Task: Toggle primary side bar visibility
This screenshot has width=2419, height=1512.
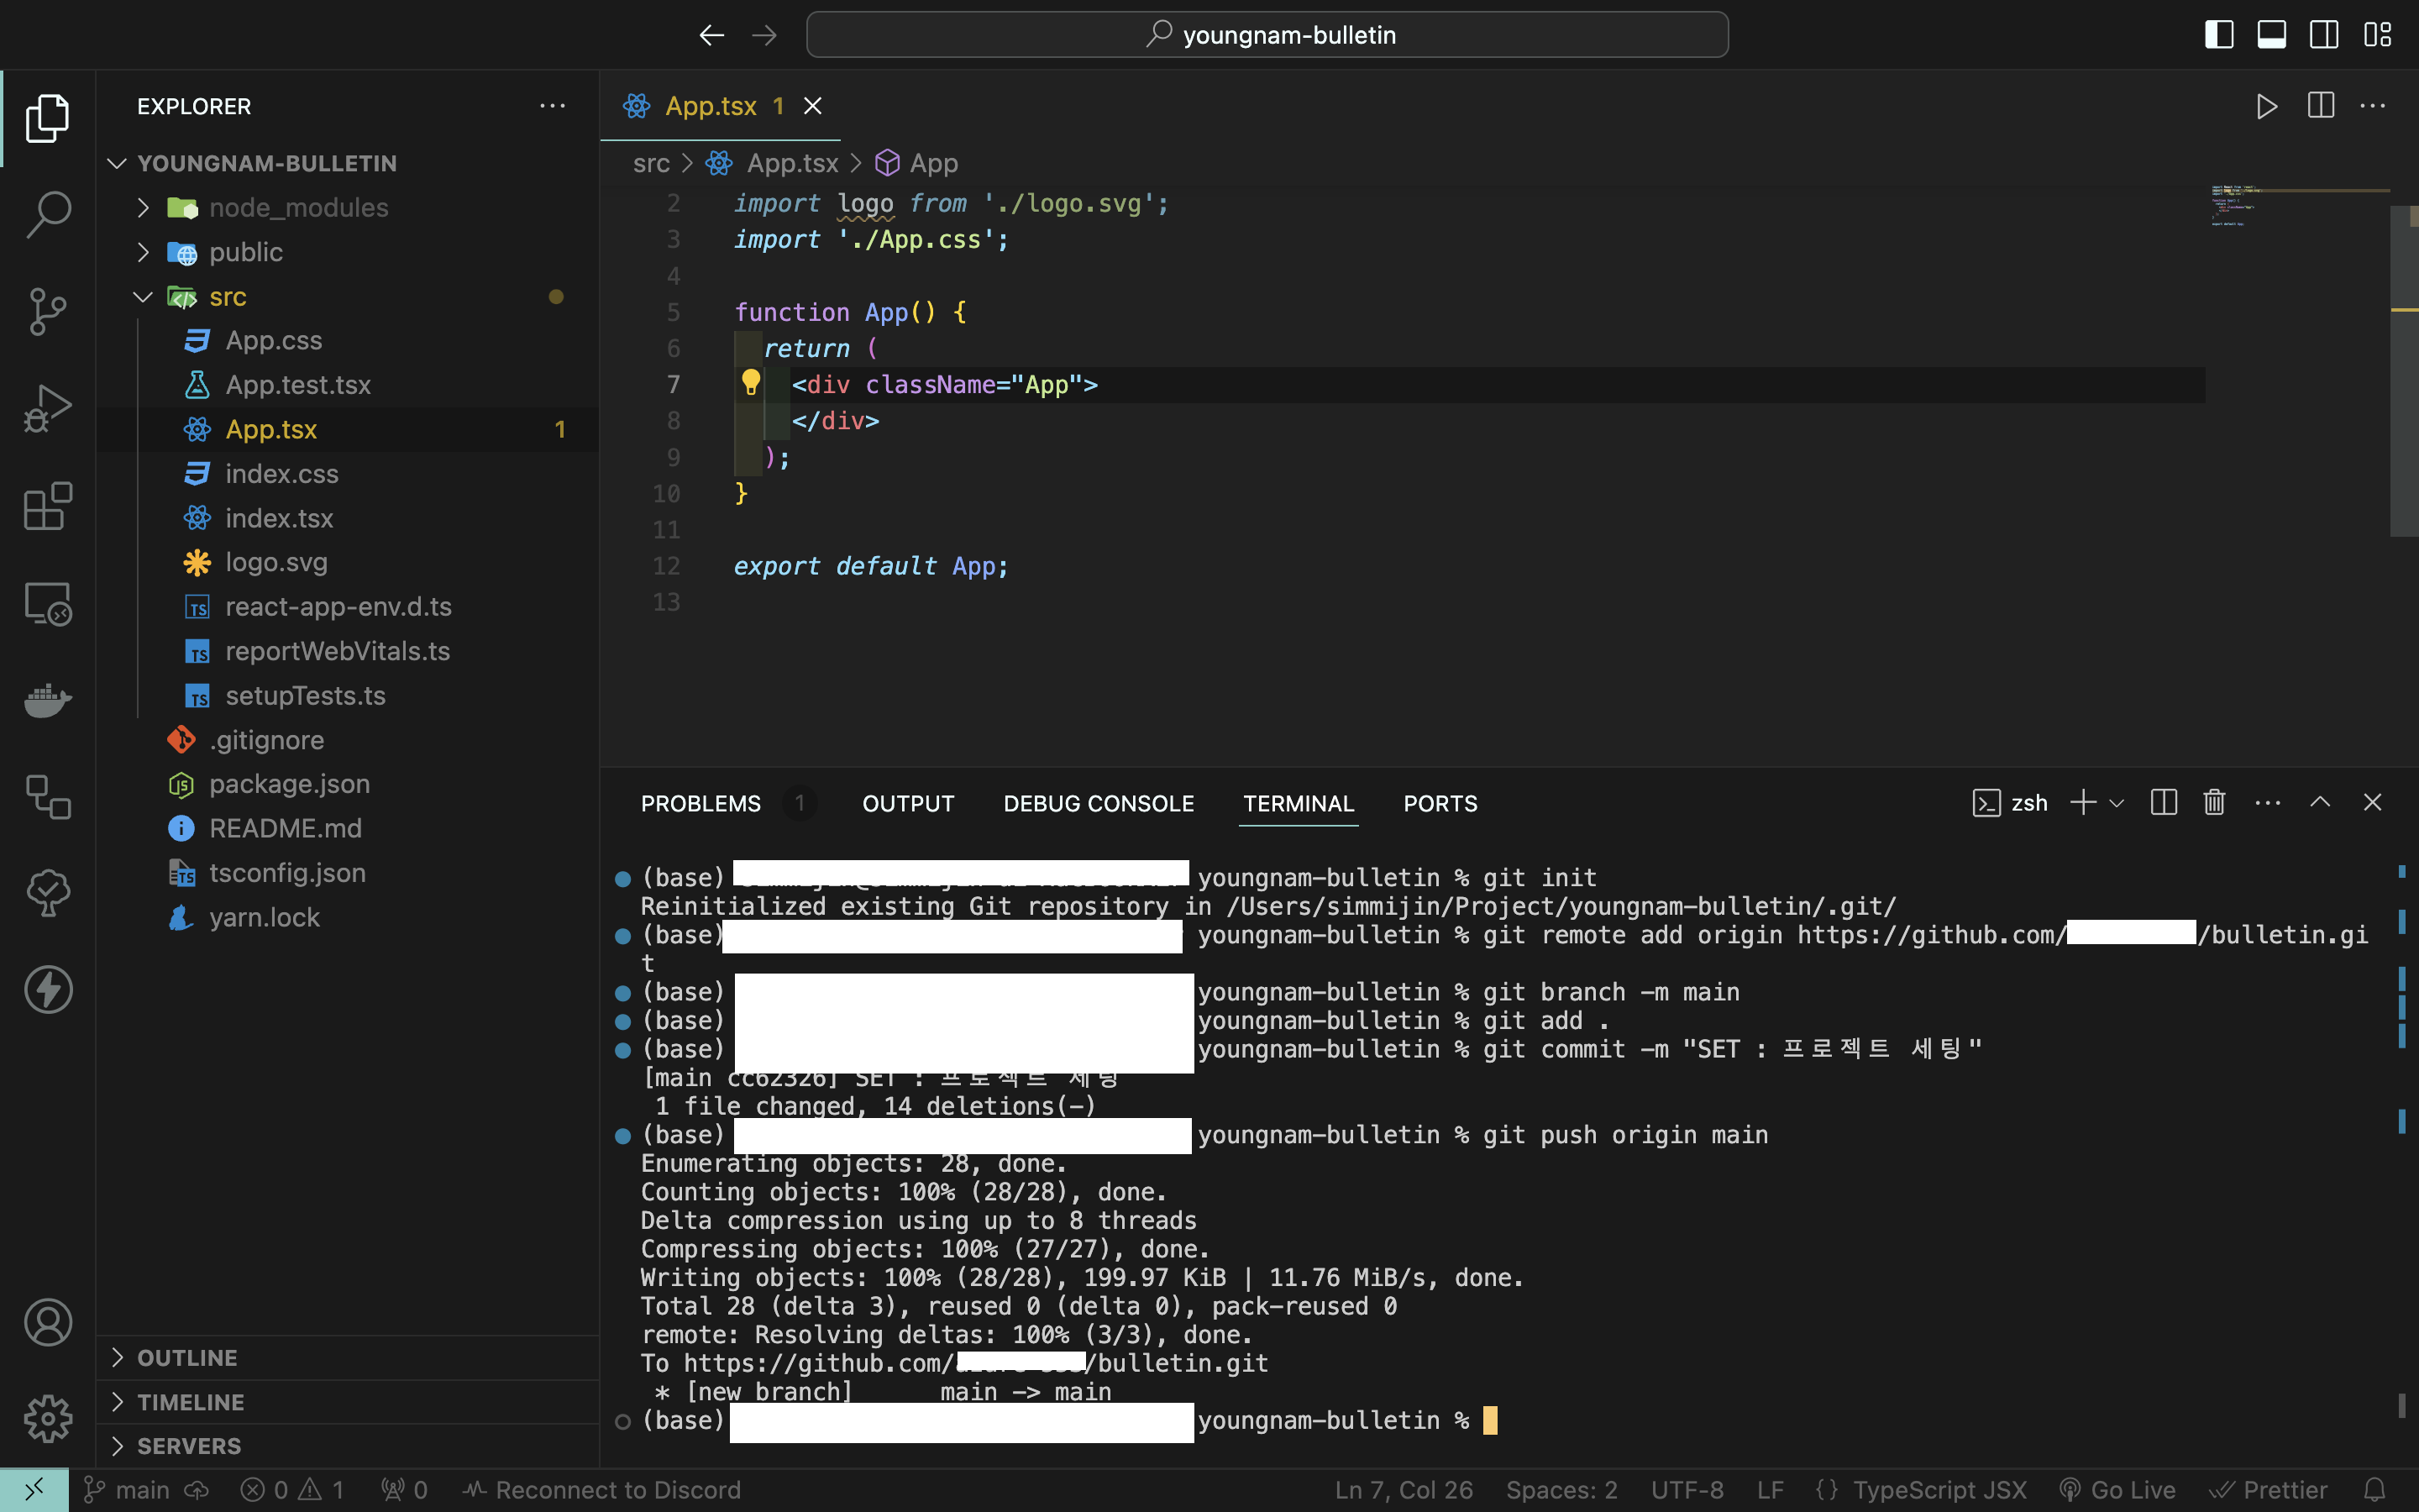Action: 2219,35
